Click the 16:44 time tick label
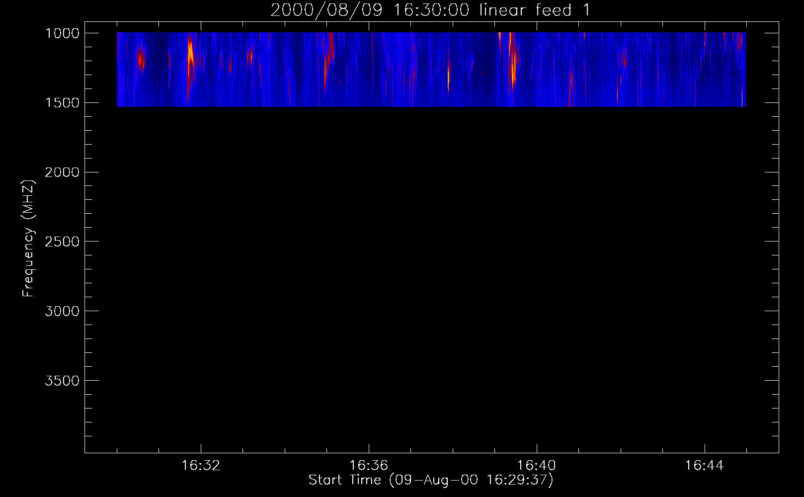 tap(705, 466)
